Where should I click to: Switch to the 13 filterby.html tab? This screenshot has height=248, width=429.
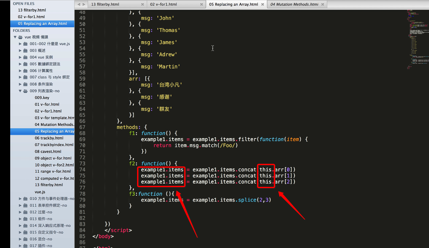tap(117, 5)
